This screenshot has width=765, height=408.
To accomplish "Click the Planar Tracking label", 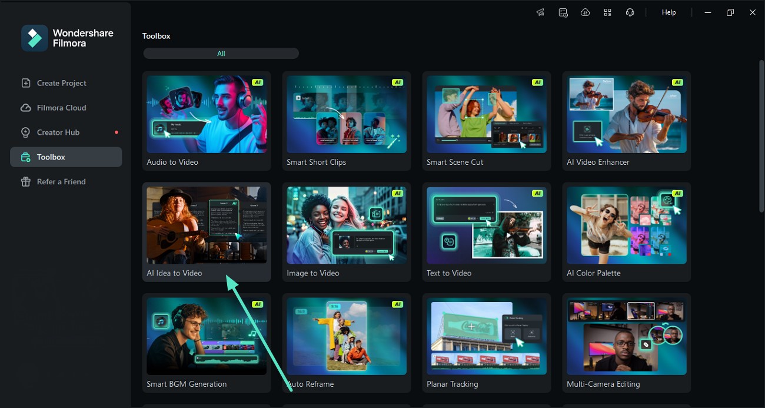I will click(453, 384).
